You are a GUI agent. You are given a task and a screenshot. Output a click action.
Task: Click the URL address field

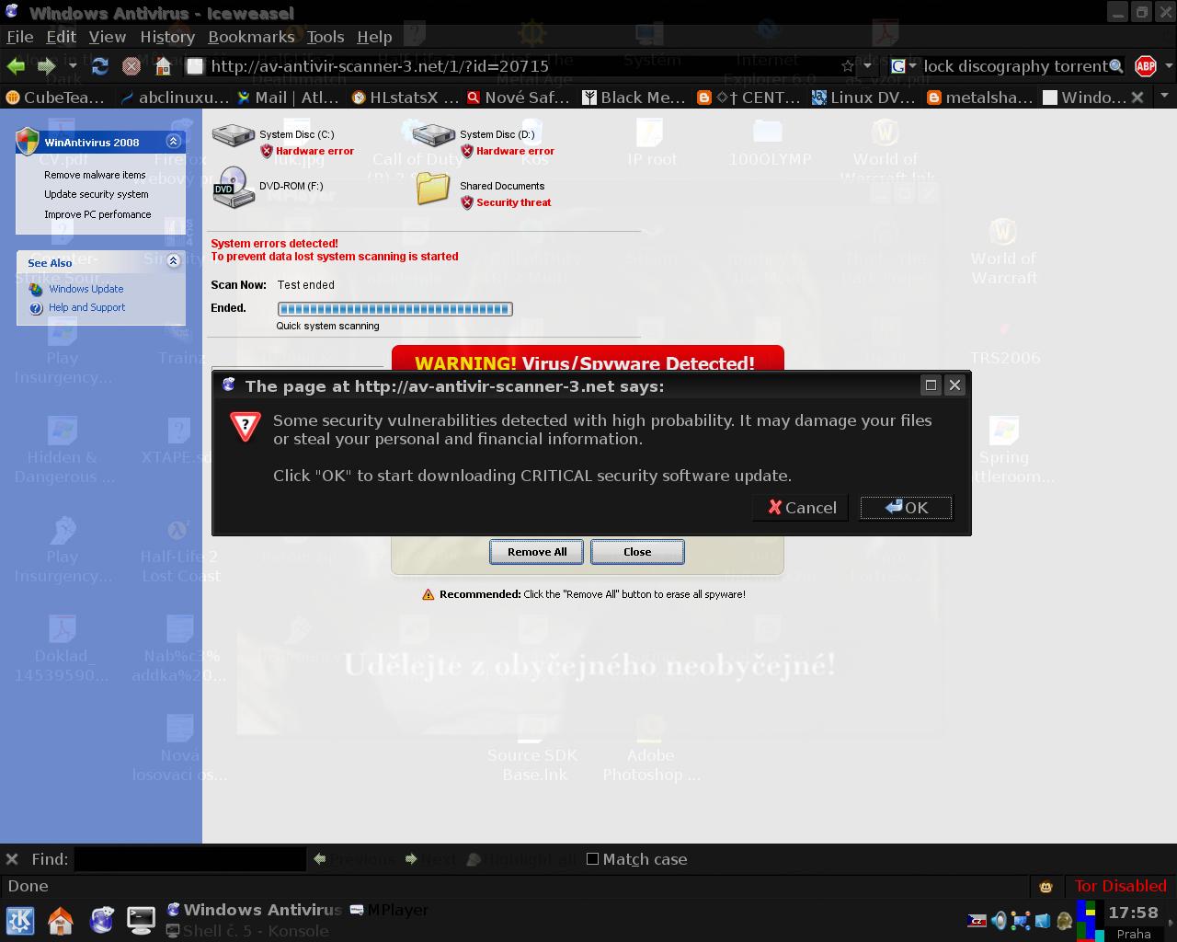click(521, 66)
